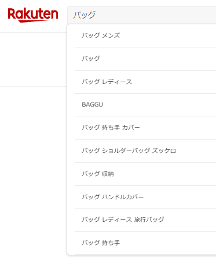Viewport: 216px width, 260px height.
Task: Select the BAGGU suggestion
Action: (145, 105)
